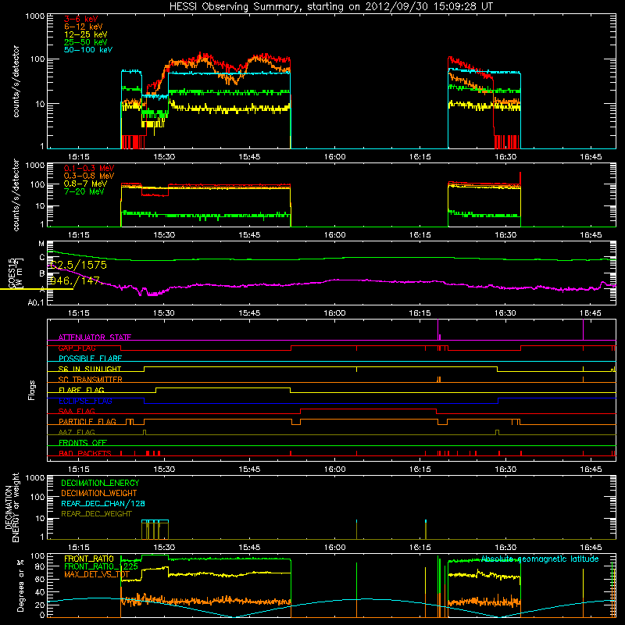Click the Absolute geomagnetic latitude label

coord(540,559)
